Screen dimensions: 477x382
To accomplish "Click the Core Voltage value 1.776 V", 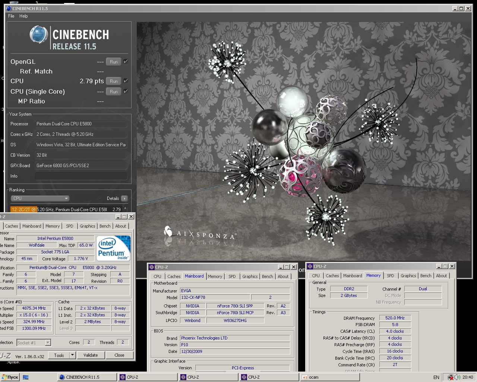I will click(81, 259).
